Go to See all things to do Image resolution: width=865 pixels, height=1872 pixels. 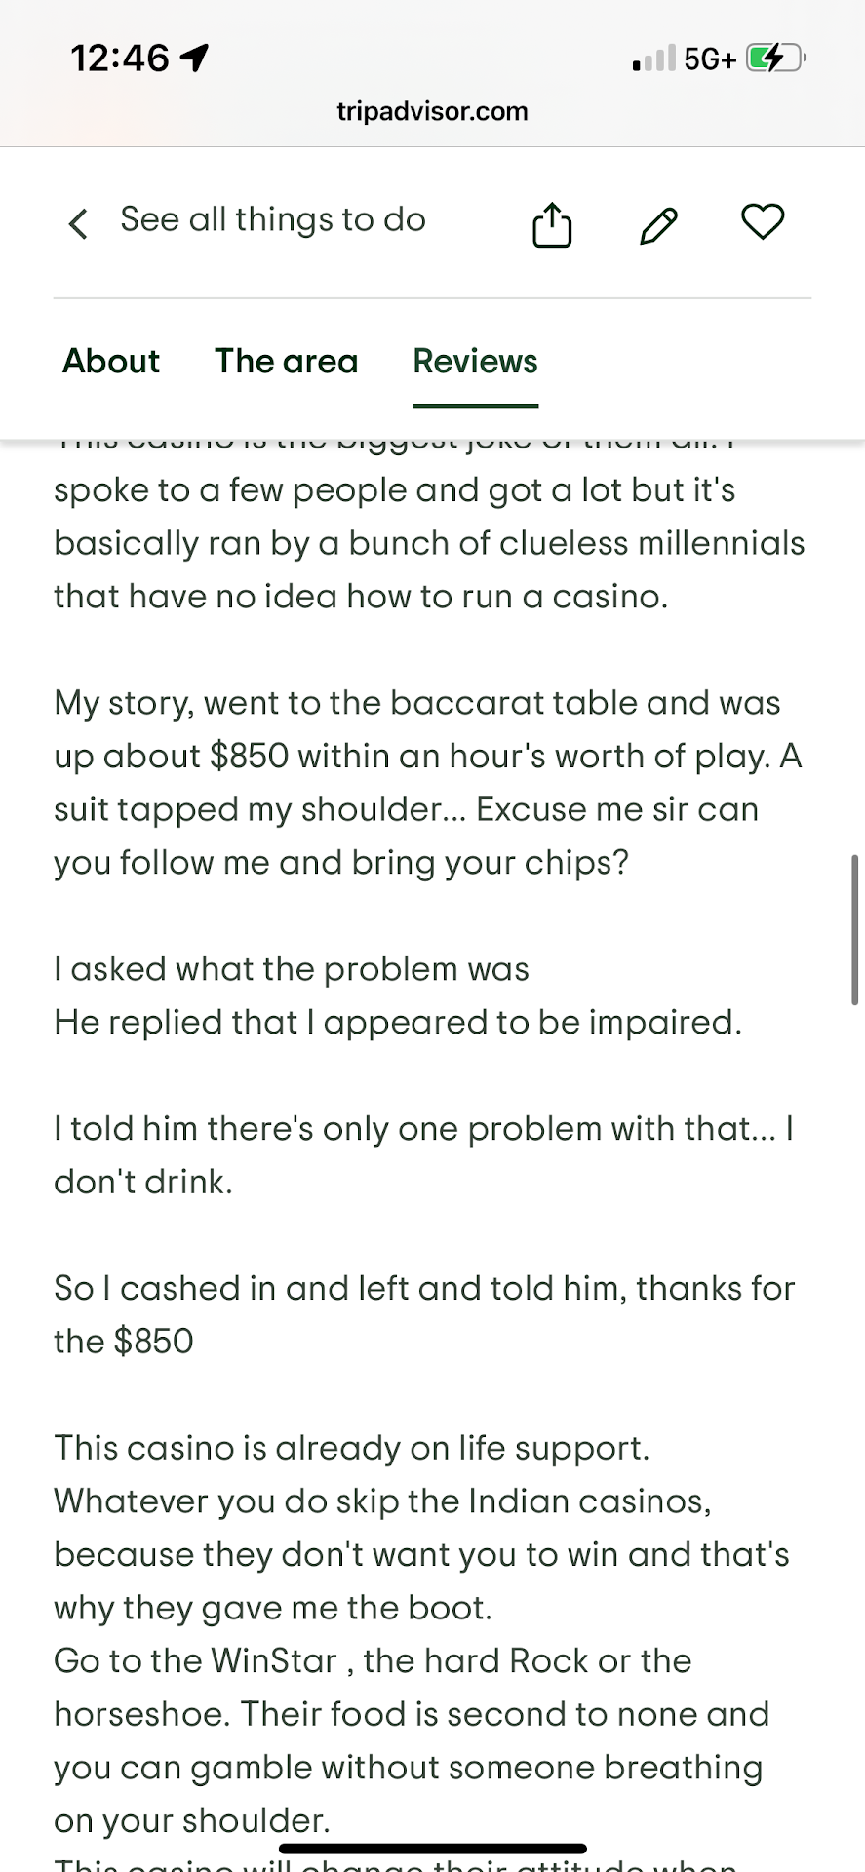(x=273, y=220)
